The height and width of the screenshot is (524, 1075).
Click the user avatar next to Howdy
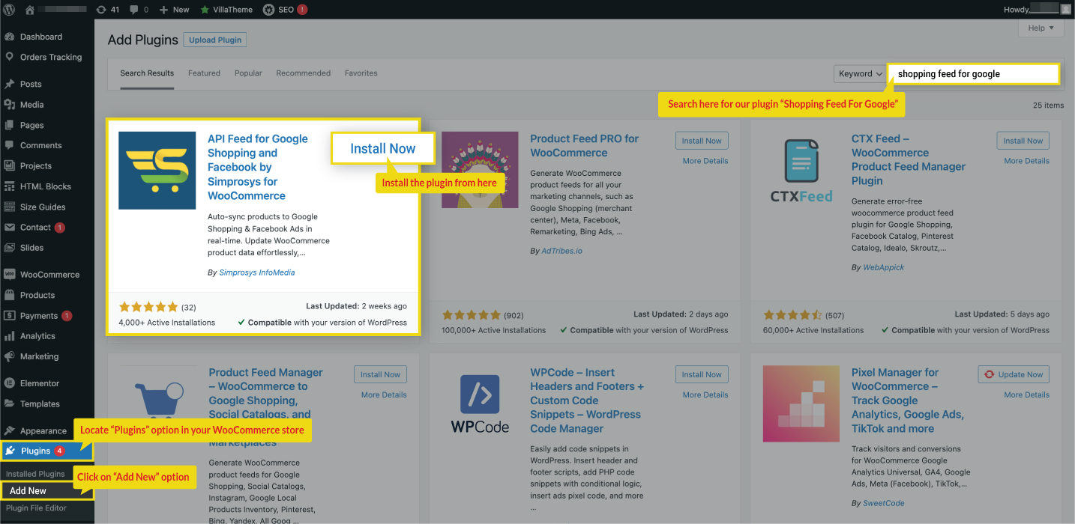1065,10
